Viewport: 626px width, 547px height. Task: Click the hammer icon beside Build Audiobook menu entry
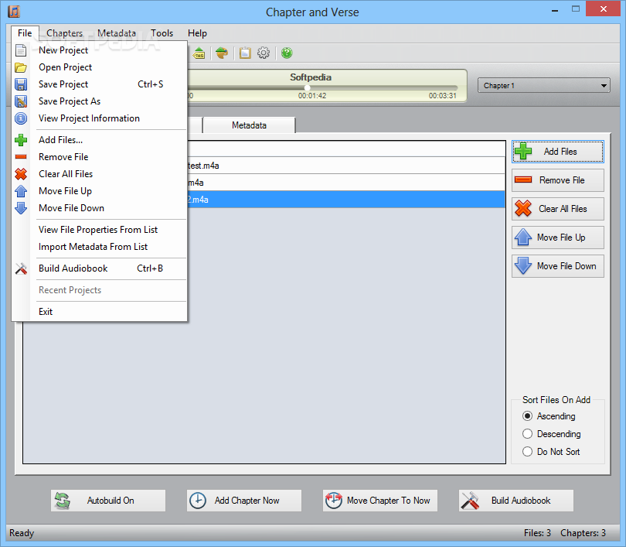point(21,268)
